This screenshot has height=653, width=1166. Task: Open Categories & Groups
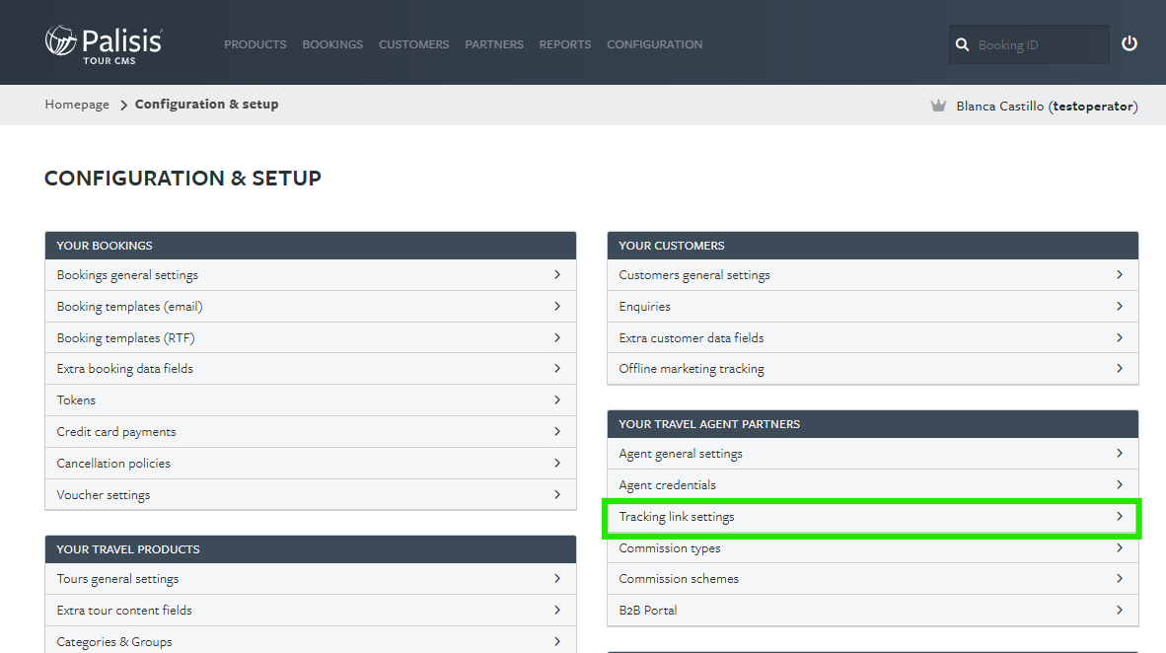[x=311, y=641]
